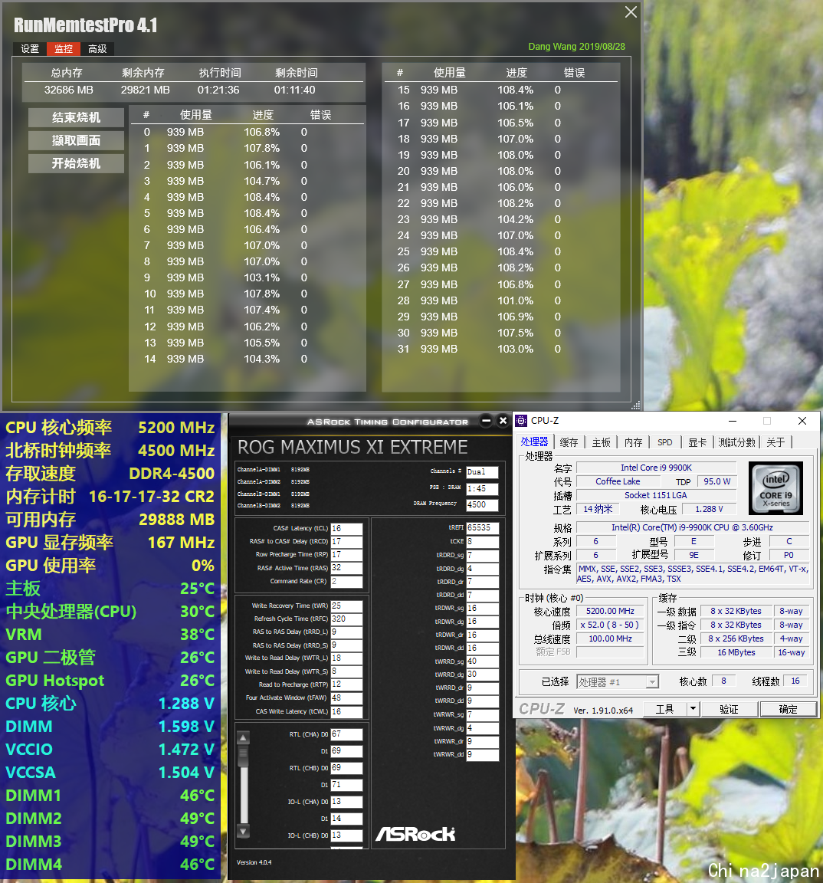The height and width of the screenshot is (883, 823).
Task: Click the 开始烧机 button
Action: point(76,164)
